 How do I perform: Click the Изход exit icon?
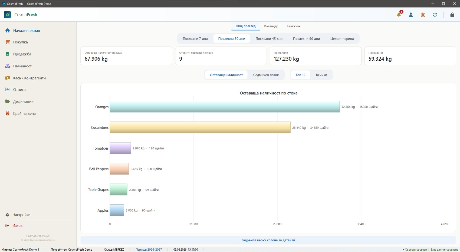pyautogui.click(x=7, y=225)
